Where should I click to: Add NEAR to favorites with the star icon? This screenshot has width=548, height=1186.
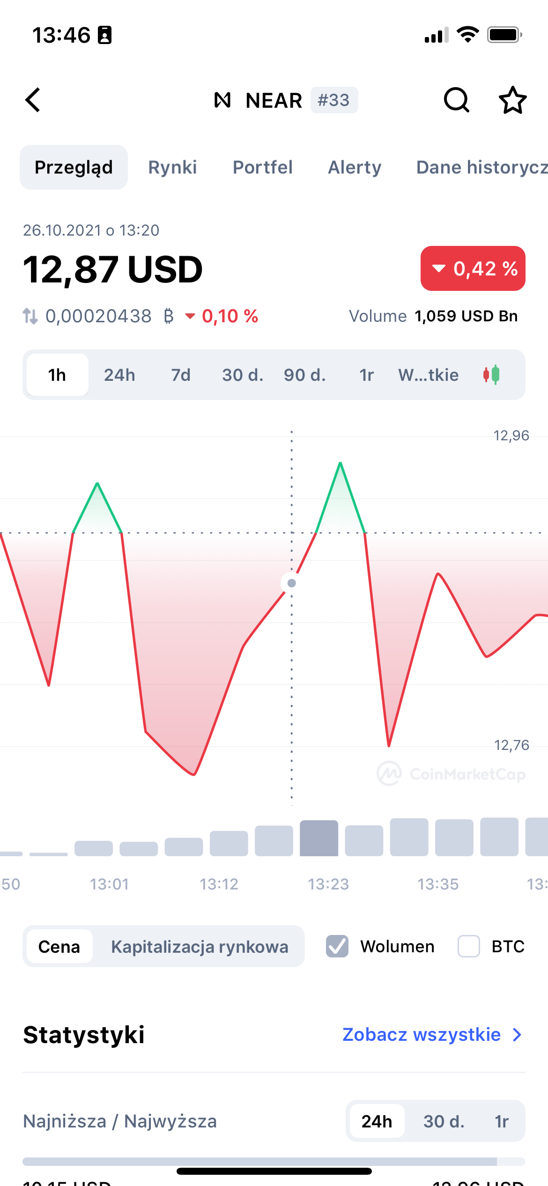(512, 100)
